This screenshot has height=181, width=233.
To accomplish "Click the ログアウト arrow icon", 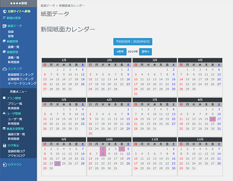I will point(5,165).
